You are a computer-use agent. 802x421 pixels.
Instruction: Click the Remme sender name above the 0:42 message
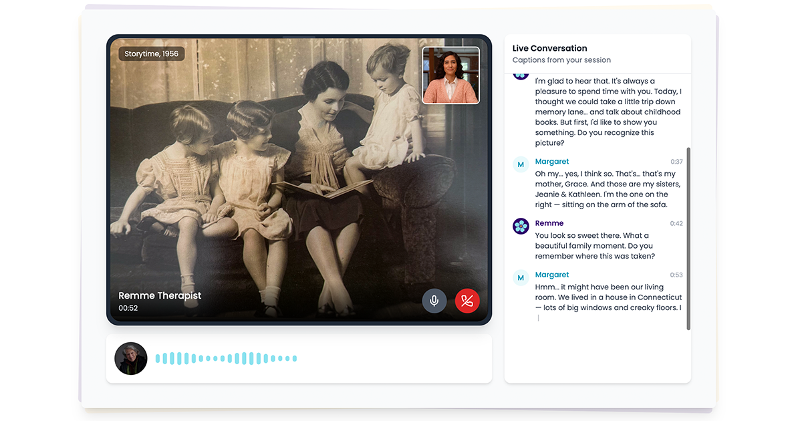pyautogui.click(x=549, y=223)
